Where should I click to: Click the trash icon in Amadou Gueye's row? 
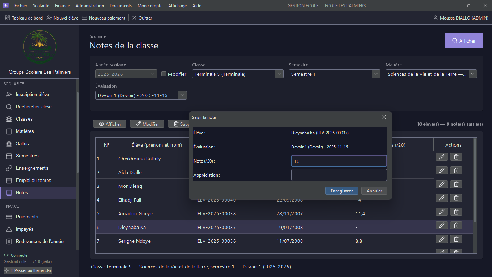pos(456,212)
